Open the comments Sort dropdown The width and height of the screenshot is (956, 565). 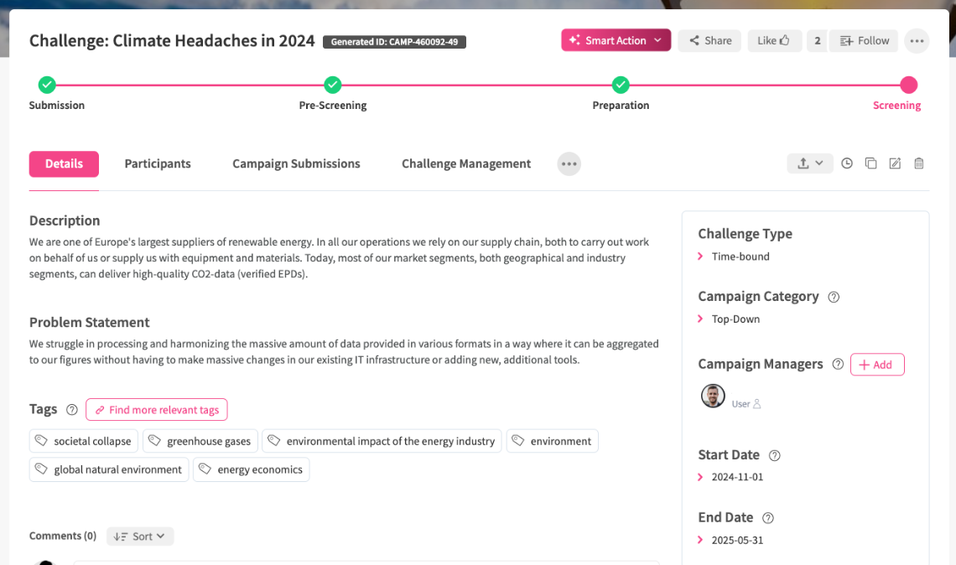click(140, 536)
